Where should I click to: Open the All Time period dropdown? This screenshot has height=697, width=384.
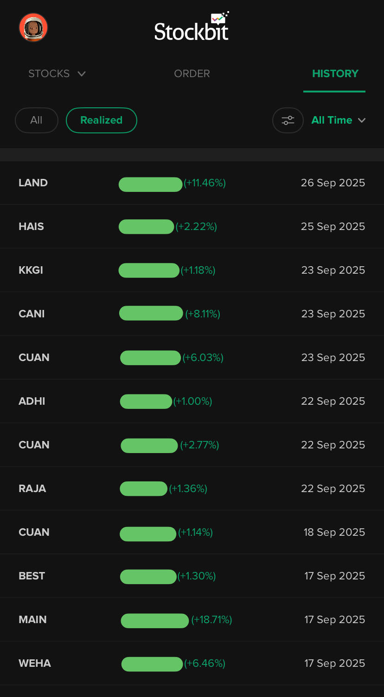[x=339, y=120]
